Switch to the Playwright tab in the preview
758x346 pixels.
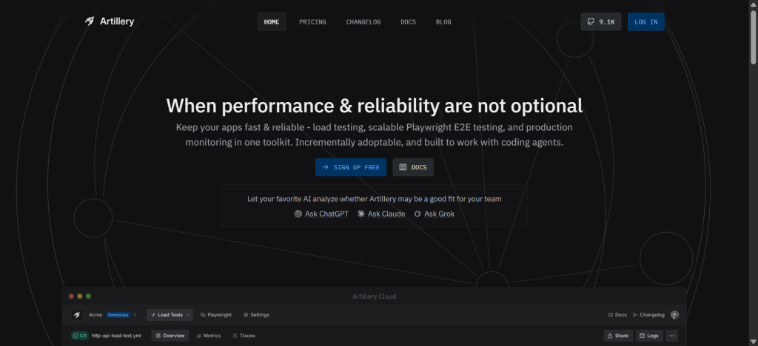click(x=216, y=315)
